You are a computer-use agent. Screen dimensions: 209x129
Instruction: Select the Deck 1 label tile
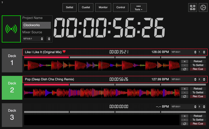(12, 60)
